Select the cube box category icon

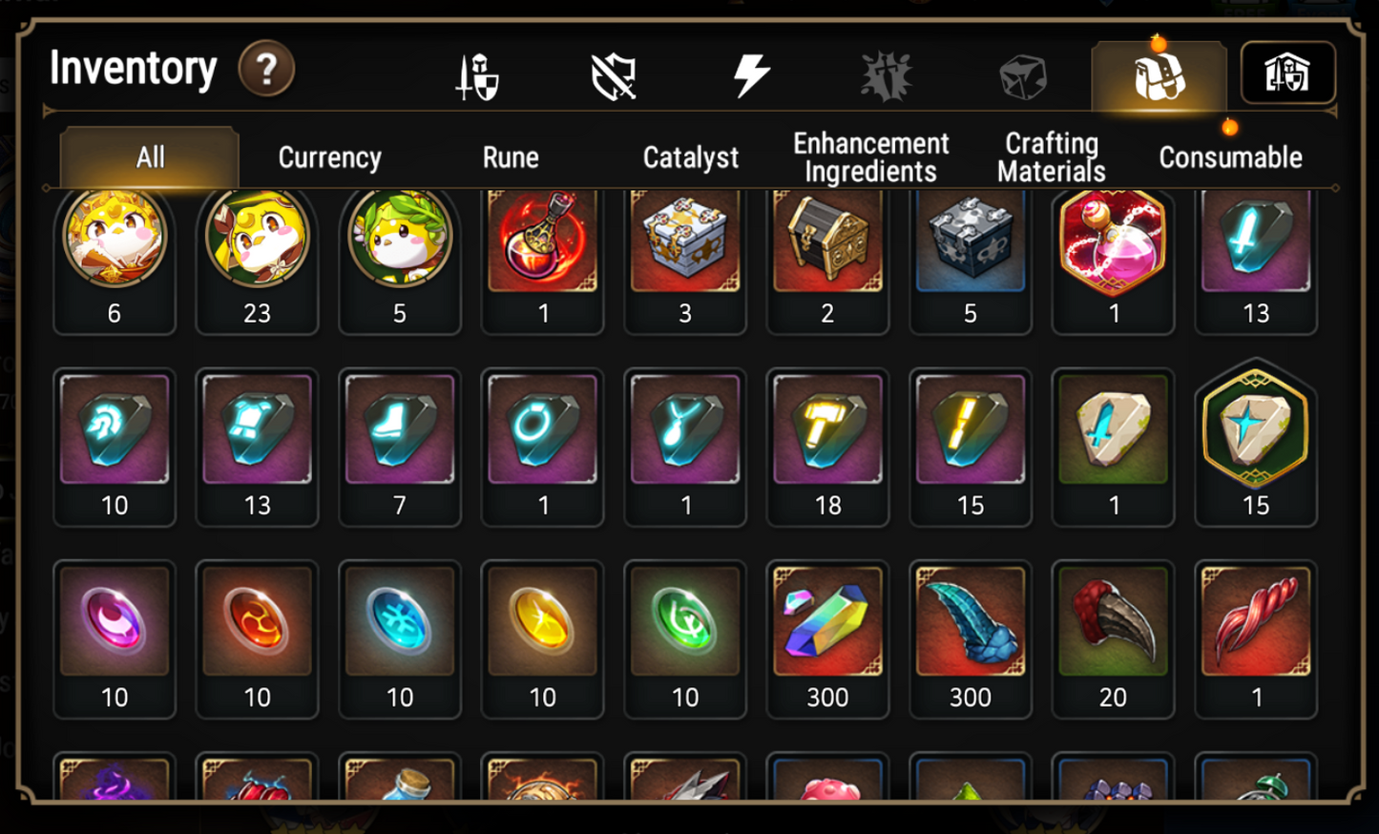[1023, 77]
